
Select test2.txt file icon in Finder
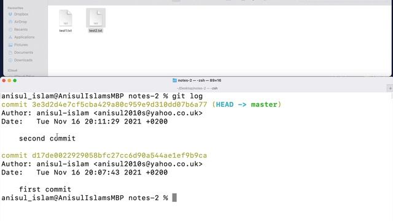(x=96, y=18)
